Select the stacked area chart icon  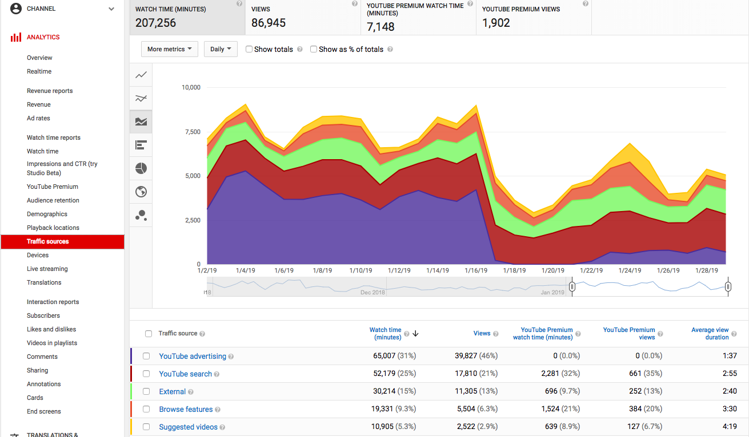141,122
